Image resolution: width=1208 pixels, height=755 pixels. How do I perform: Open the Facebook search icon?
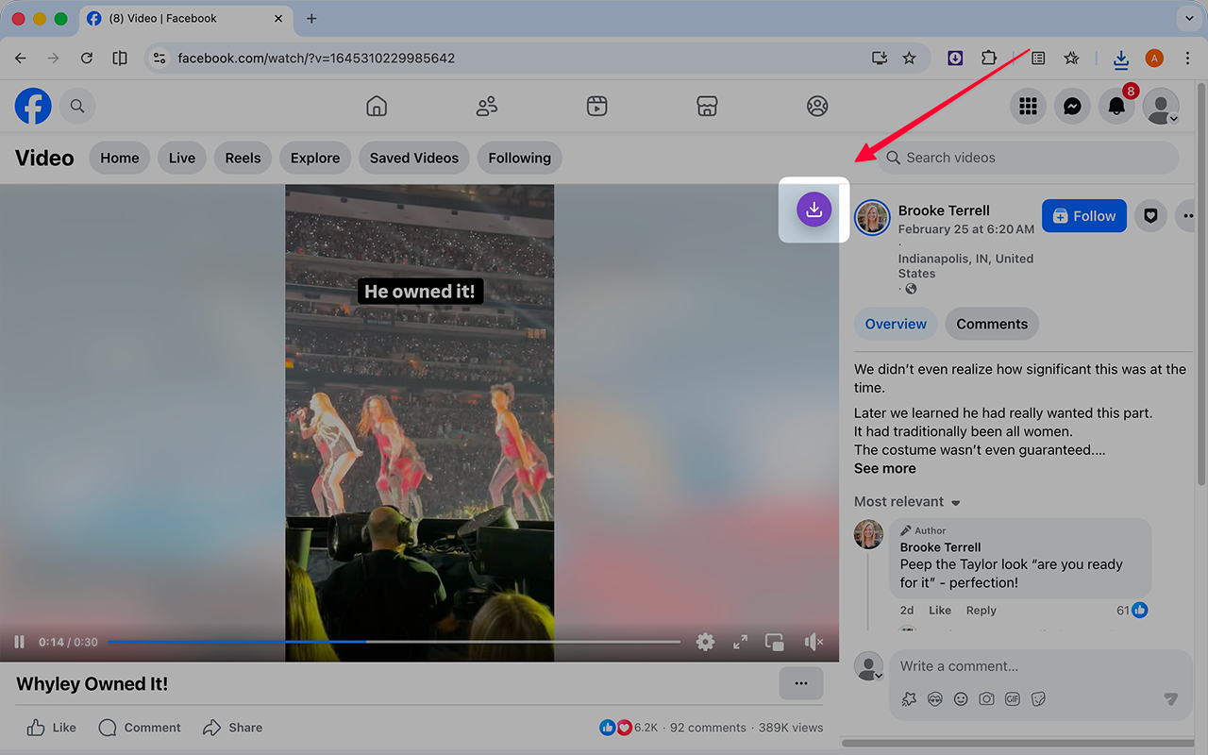click(x=77, y=107)
